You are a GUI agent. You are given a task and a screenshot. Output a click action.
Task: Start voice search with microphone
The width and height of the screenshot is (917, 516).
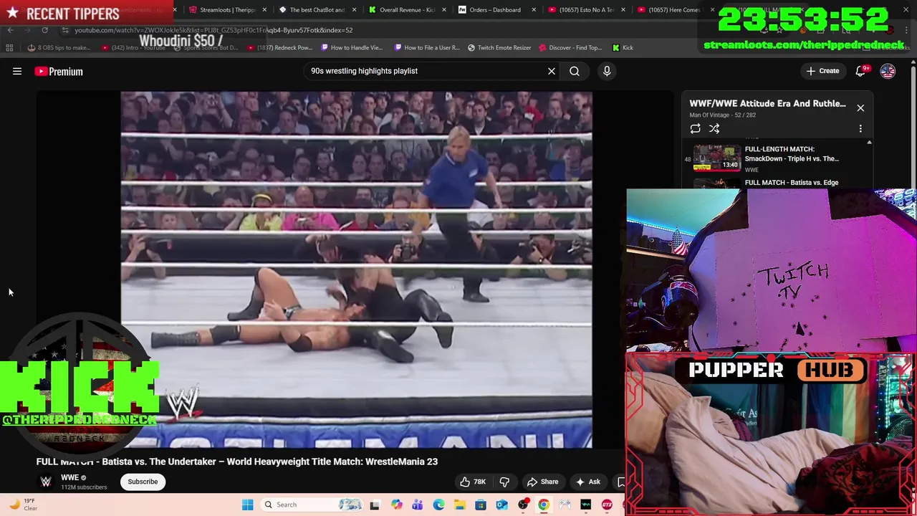tap(607, 71)
